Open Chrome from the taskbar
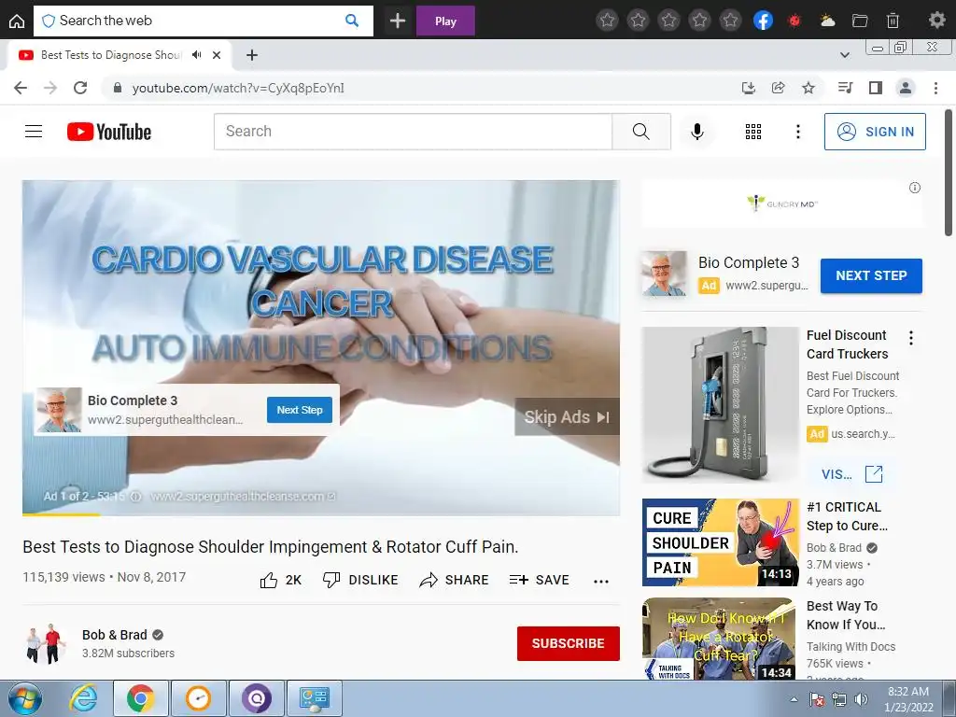 (x=140, y=698)
